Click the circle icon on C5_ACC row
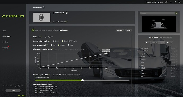 (176, 54)
